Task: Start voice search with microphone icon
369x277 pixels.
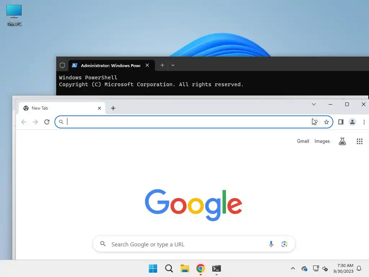Action: (271, 244)
